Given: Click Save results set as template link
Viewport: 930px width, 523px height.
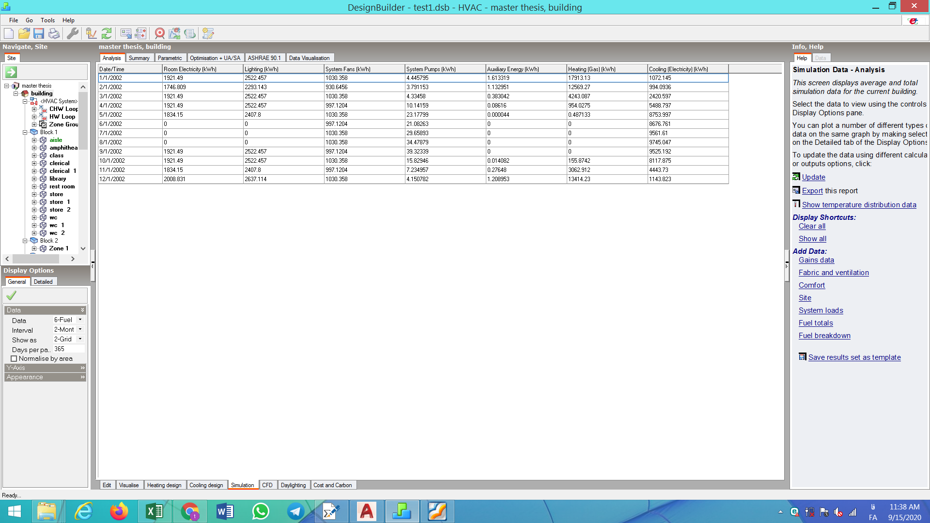Looking at the screenshot, I should (x=854, y=357).
